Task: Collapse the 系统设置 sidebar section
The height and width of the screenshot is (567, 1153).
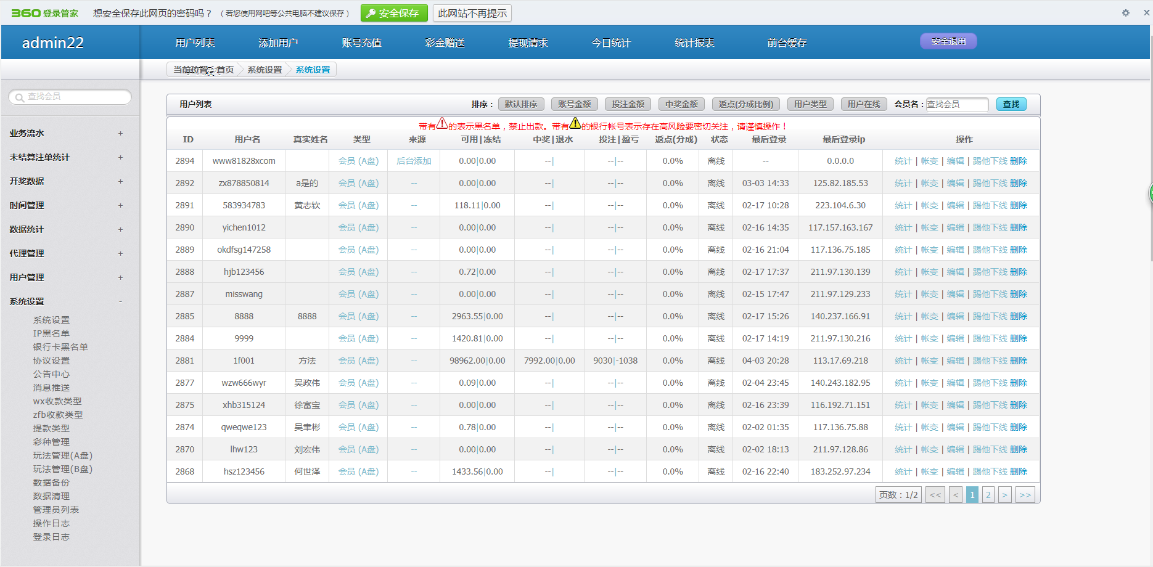Action: tap(120, 301)
